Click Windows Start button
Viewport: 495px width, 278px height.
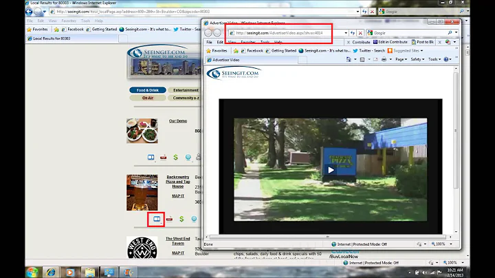click(32, 272)
